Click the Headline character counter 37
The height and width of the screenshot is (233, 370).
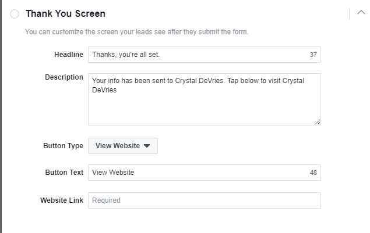click(313, 55)
